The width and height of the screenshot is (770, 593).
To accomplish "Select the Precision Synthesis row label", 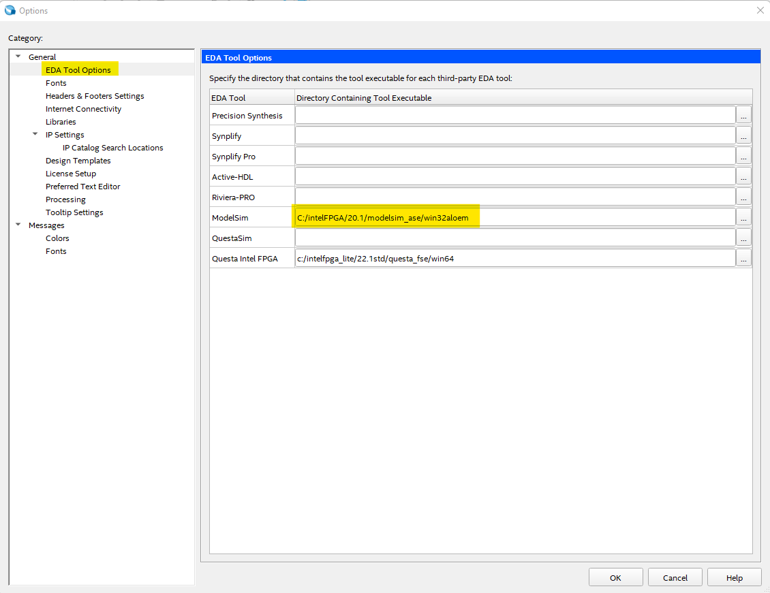I will coord(247,116).
